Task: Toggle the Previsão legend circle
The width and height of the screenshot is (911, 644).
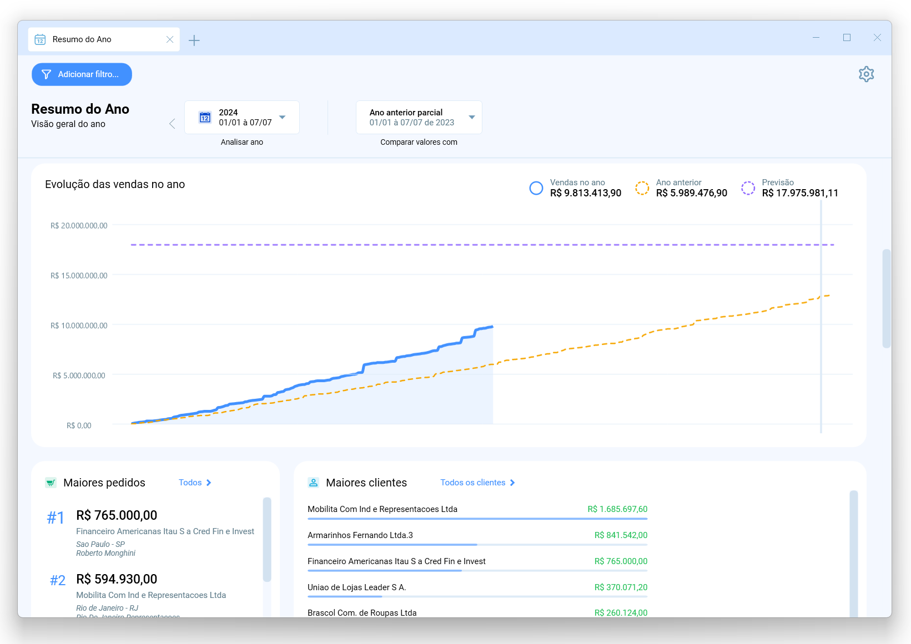Action: click(x=748, y=188)
